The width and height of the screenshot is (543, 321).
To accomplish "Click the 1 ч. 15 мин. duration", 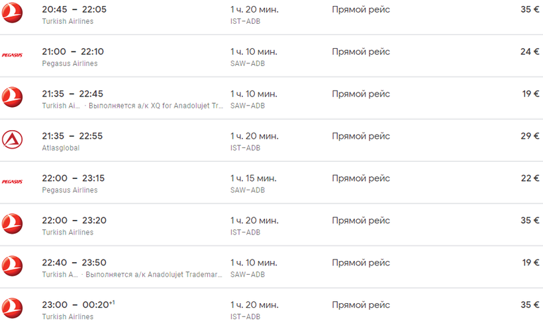I will coord(254,178).
